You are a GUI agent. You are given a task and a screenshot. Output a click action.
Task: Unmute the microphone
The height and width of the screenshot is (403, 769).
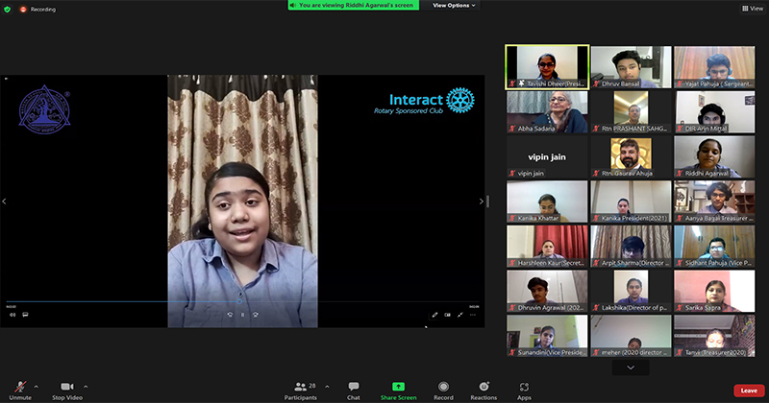point(21,389)
